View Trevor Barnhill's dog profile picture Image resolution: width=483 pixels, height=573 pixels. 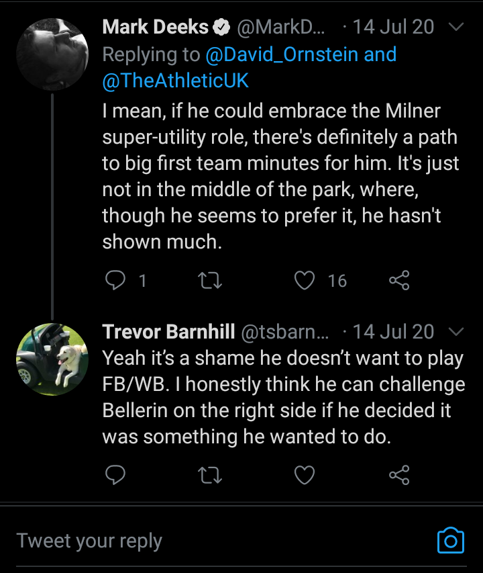(x=52, y=358)
